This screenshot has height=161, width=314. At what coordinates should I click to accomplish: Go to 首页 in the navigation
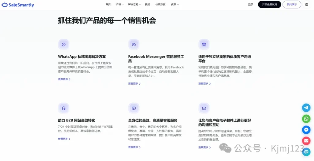pyautogui.click(x=108, y=4)
